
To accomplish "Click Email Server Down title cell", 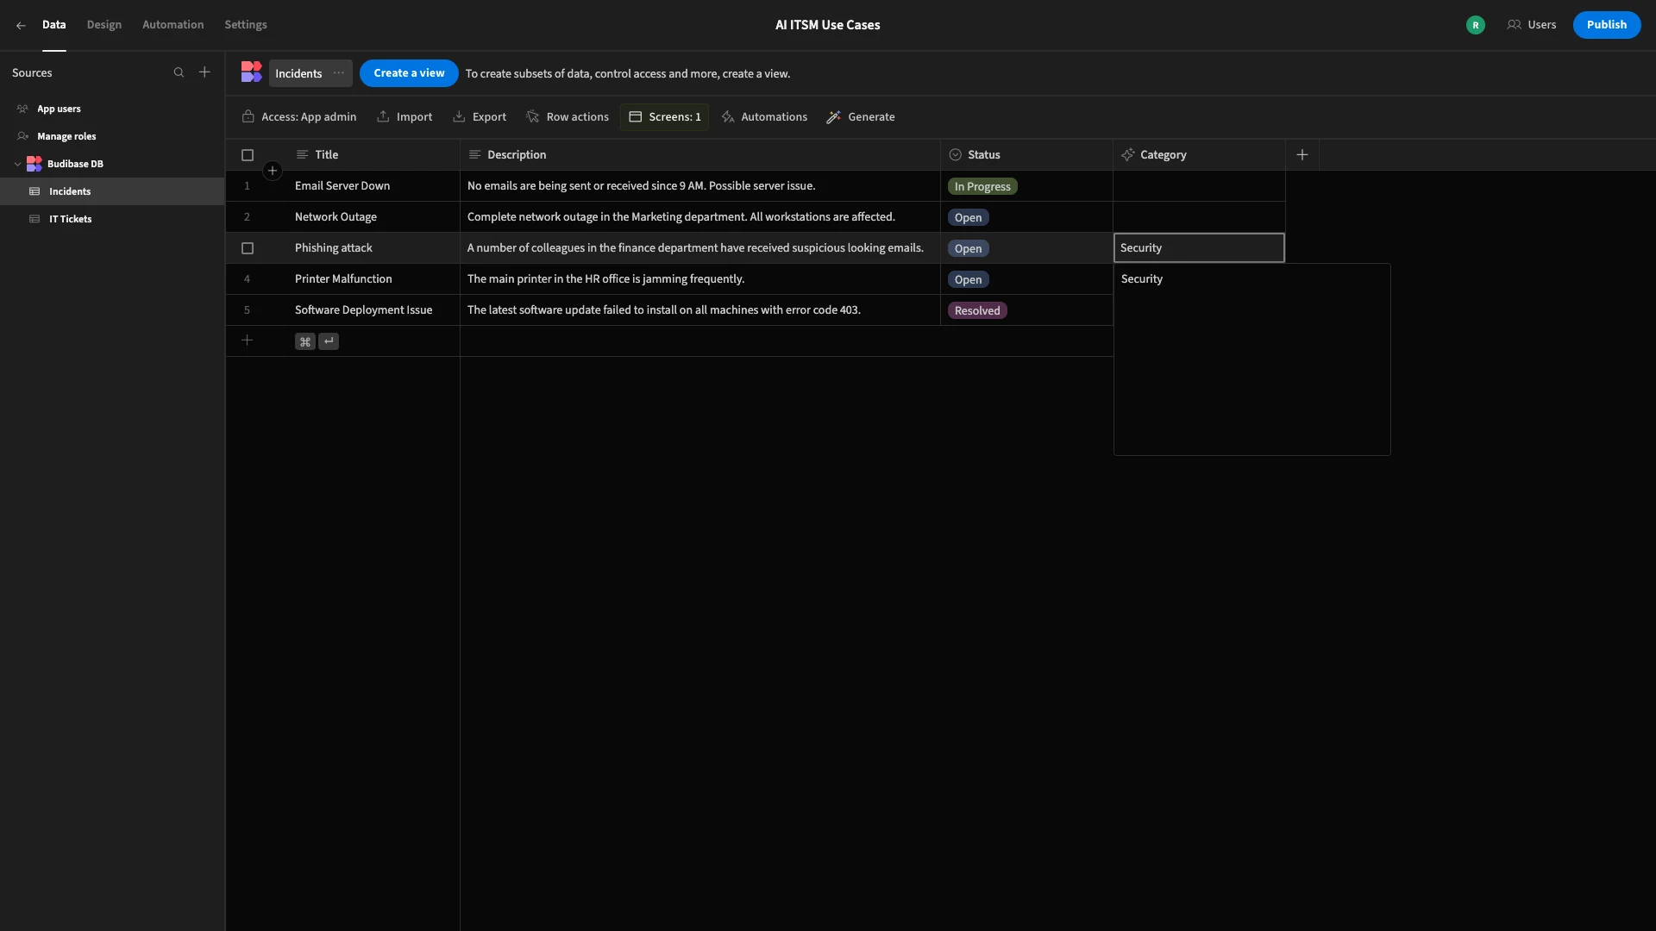I will point(373,186).
